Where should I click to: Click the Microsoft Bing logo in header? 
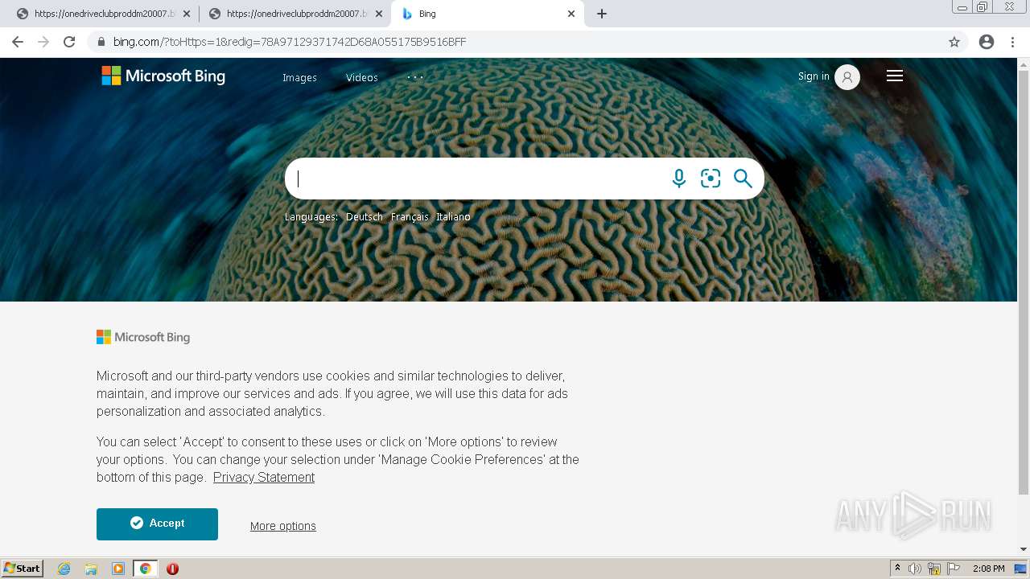[x=163, y=76]
